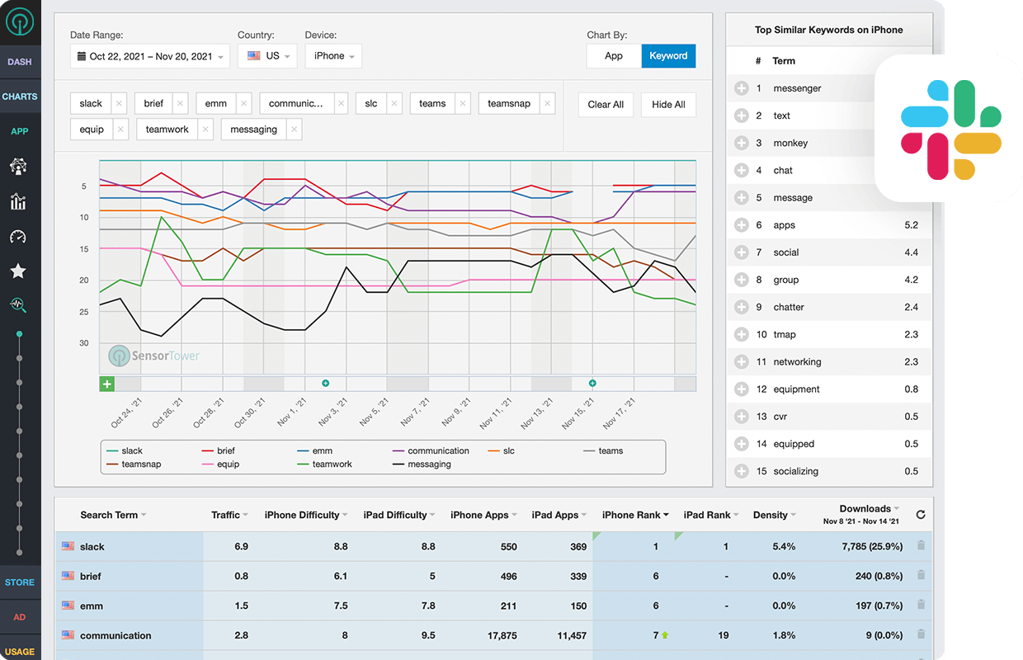1023x660 pixels.
Task: Refresh the keyword table with the circular arrow icon
Action: pyautogui.click(x=921, y=515)
